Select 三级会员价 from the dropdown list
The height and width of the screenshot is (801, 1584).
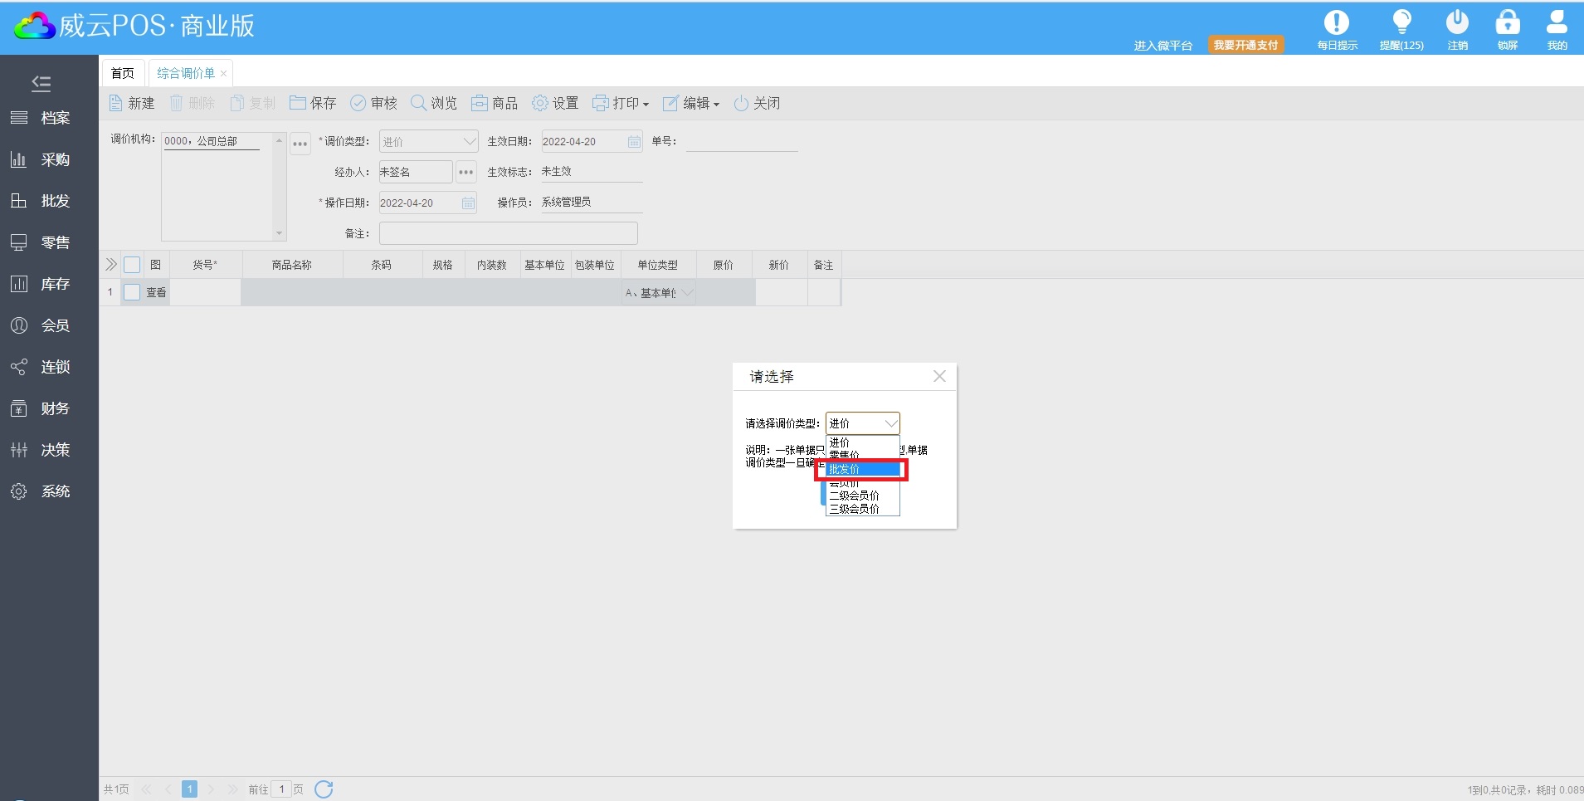click(862, 509)
